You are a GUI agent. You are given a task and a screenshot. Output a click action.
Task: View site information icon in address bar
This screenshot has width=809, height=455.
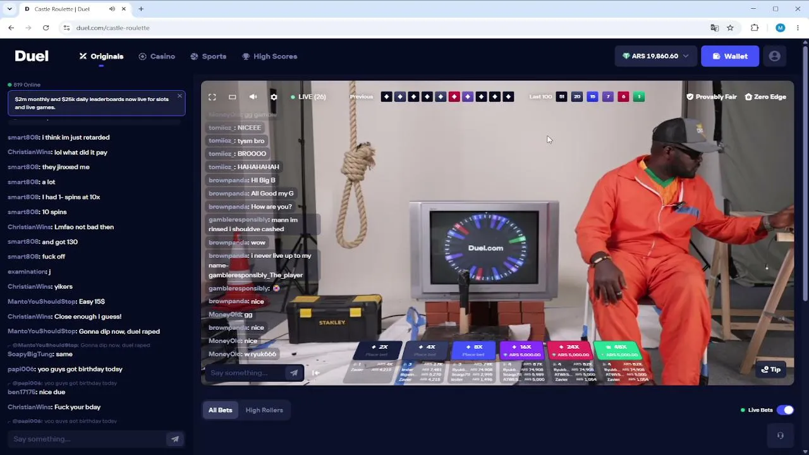(66, 28)
